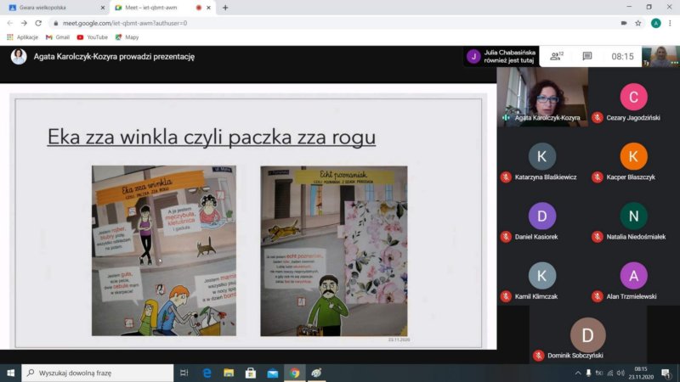Viewport: 680px width, 382px height.
Task: Open the YouTube bookmark
Action: (x=93, y=37)
